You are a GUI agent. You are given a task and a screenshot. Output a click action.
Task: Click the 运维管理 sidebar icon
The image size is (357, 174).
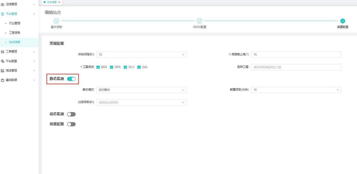coord(2,5)
